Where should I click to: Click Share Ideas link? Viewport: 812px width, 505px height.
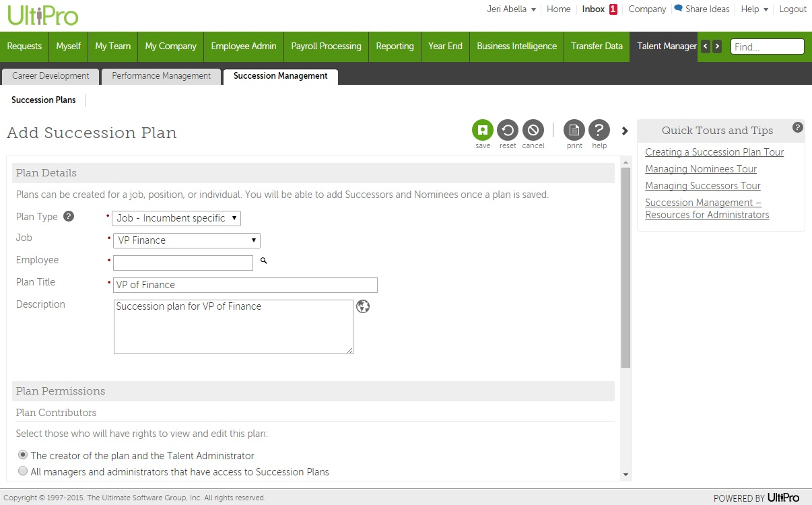pos(707,9)
